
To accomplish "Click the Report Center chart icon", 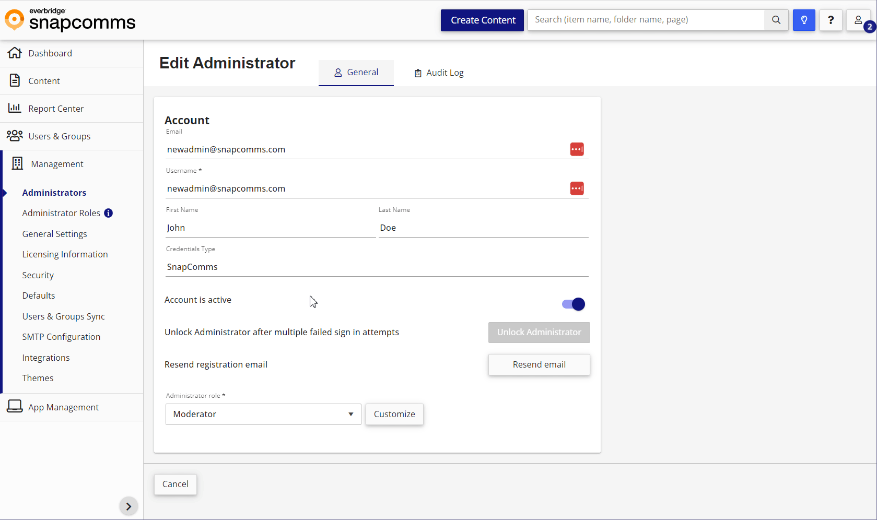I will pos(15,108).
